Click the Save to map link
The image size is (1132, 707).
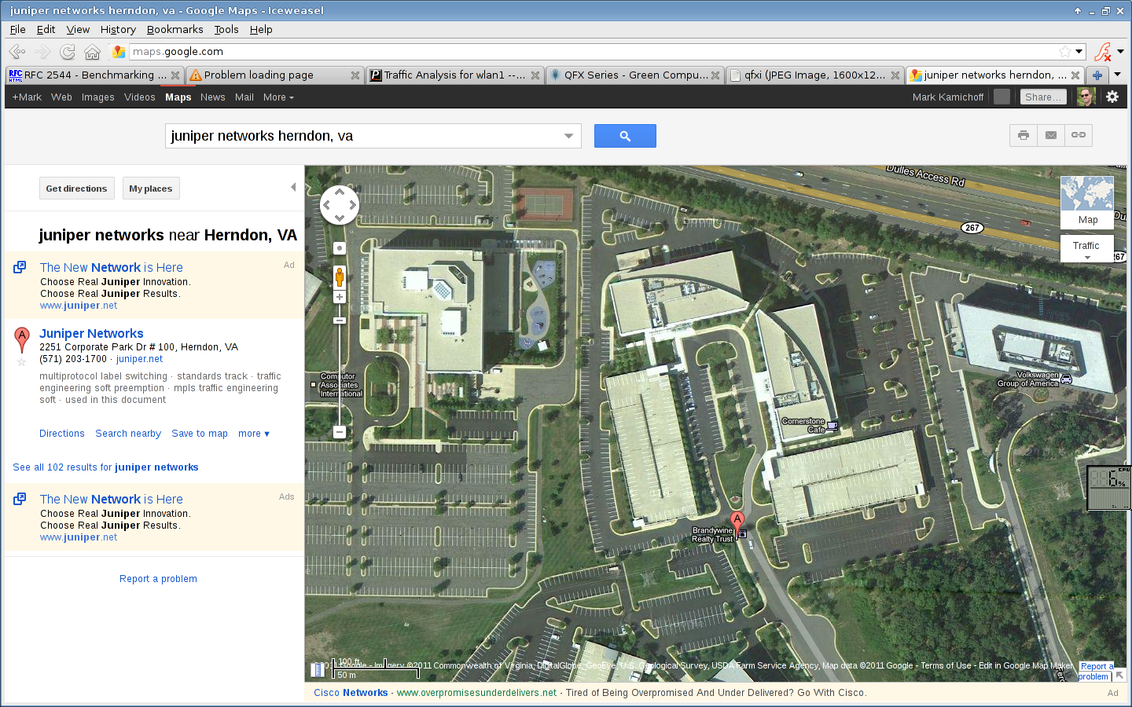coord(200,434)
